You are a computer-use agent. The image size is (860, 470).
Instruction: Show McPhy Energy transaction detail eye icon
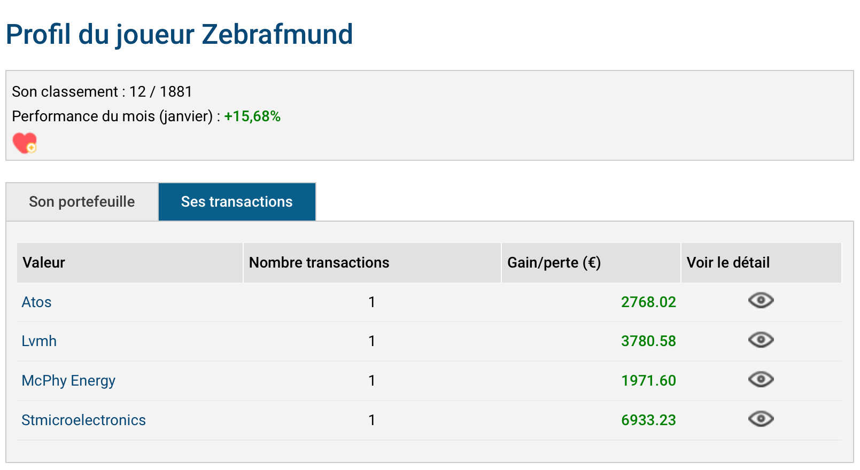(x=761, y=379)
